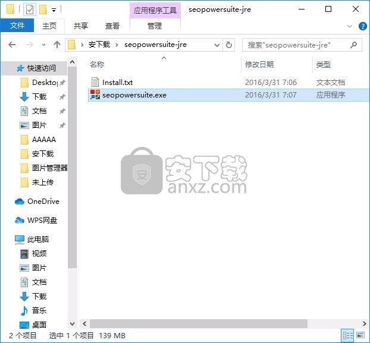Viewport: 370px width, 343px height.
Task: Switch to the 共享 ribbon tab
Action: 81,26
